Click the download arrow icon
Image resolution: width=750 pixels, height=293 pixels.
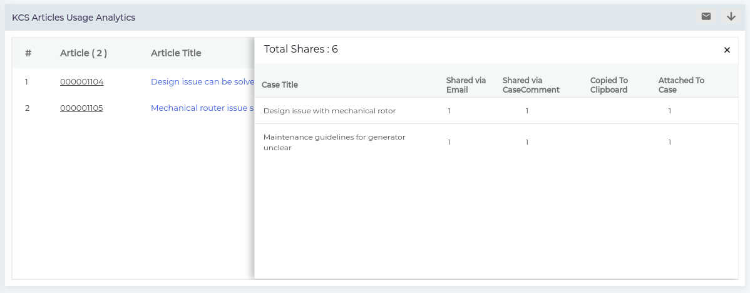tap(731, 17)
